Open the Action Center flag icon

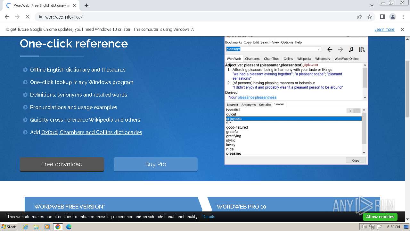click(380, 227)
